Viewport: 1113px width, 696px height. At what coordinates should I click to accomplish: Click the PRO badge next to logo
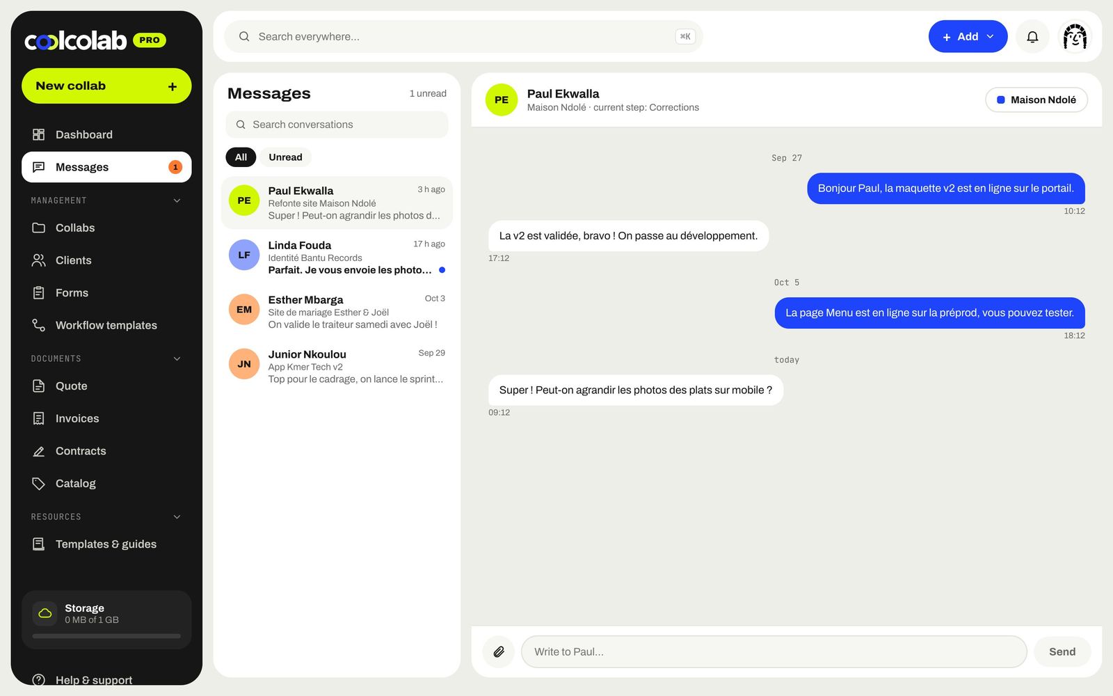point(150,40)
